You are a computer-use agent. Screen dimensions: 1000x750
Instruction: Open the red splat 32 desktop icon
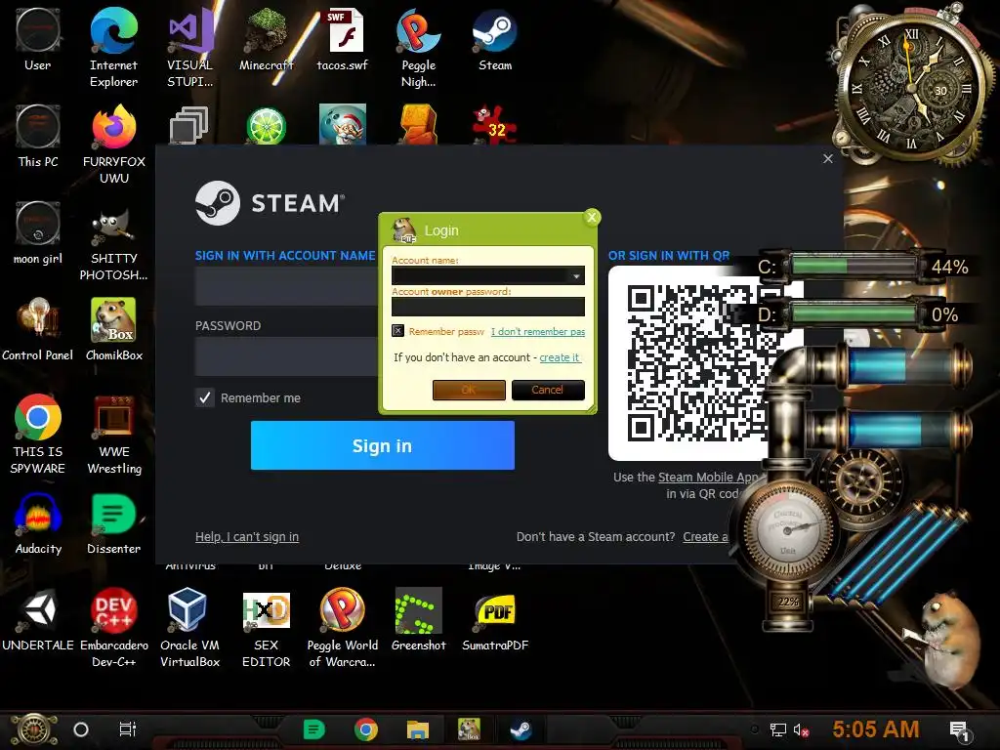495,124
